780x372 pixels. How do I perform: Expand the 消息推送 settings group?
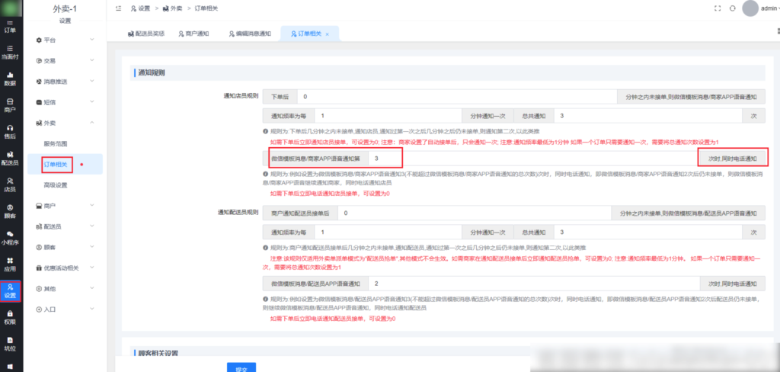pos(65,82)
